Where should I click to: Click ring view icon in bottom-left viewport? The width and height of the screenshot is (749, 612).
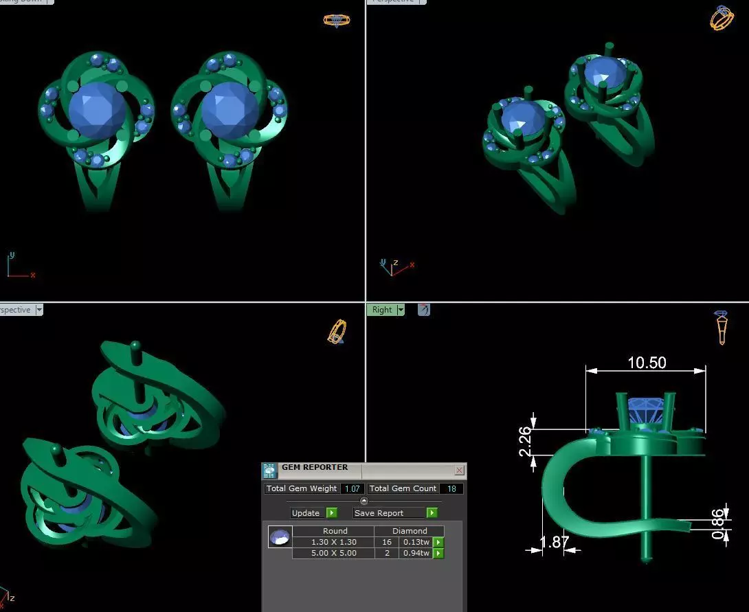[337, 332]
